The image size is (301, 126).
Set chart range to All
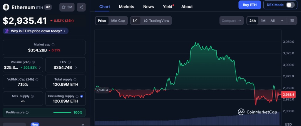coord(272,21)
